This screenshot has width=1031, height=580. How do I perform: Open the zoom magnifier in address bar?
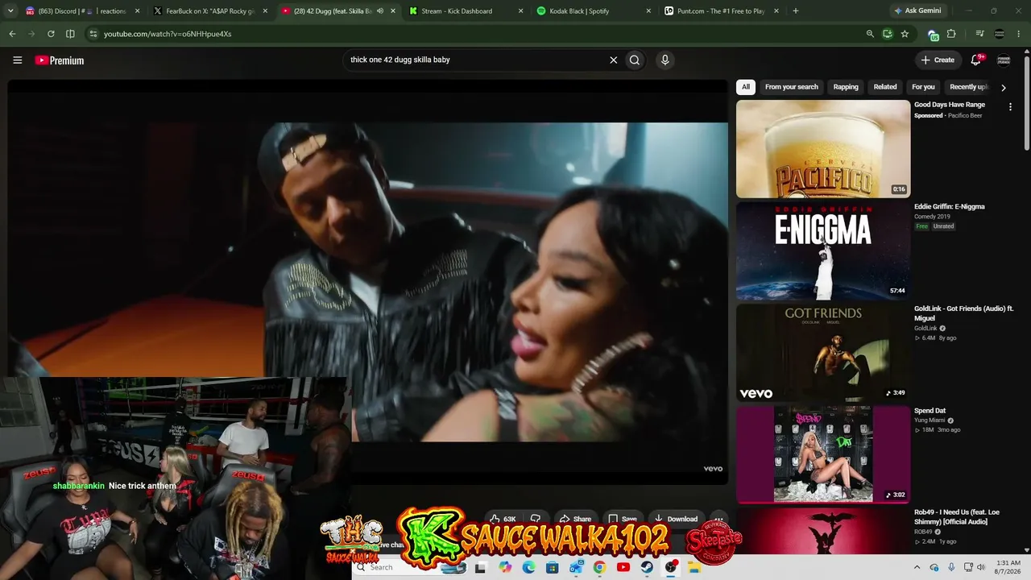coord(870,34)
